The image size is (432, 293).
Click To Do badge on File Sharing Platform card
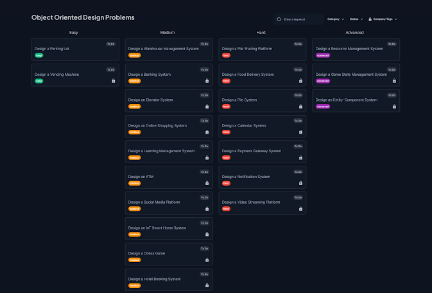[298, 44]
